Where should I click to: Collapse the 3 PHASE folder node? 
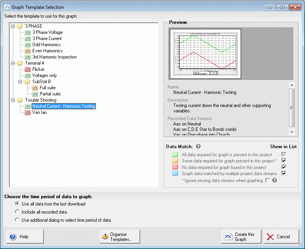[13, 26]
